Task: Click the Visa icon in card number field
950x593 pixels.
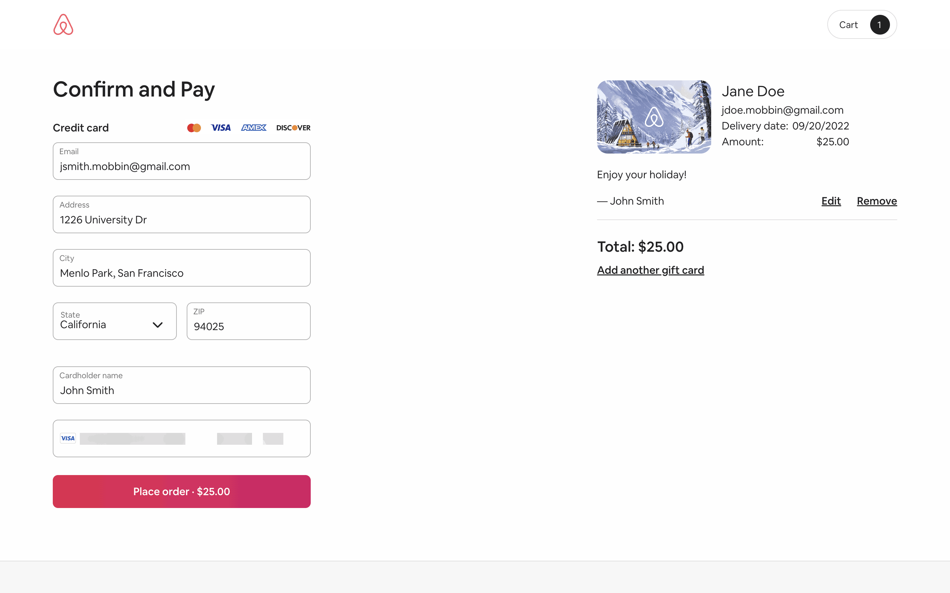Action: [68, 438]
